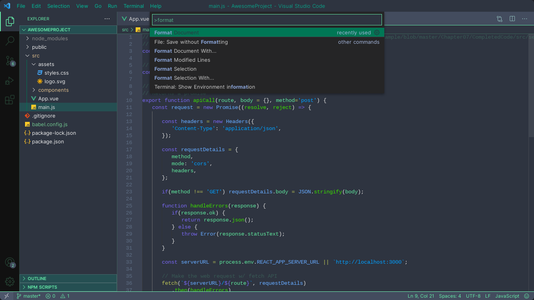Open the Extensions view
Screen dimensions: 534x300
[10, 100]
